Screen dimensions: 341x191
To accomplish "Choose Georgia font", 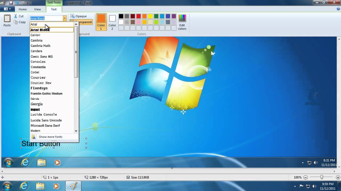I will pyautogui.click(x=52, y=104).
